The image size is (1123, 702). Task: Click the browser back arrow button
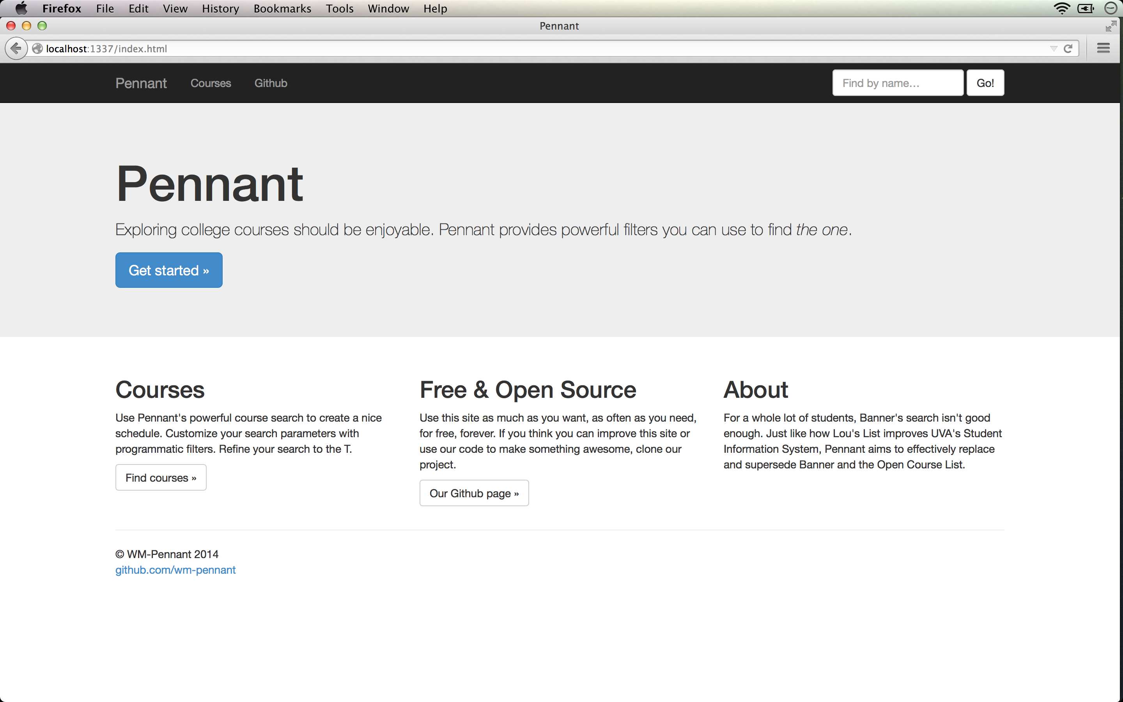pos(16,48)
